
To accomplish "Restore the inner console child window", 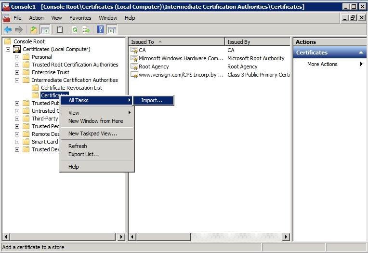I will [x=353, y=18].
